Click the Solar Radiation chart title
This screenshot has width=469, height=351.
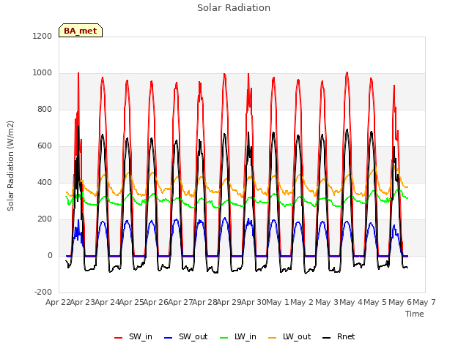click(x=234, y=8)
